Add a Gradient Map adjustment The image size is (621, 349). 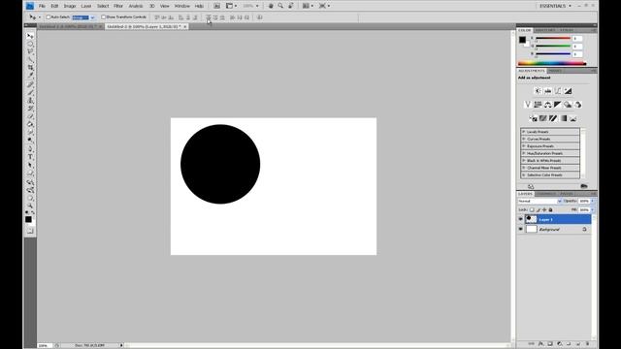(x=563, y=118)
